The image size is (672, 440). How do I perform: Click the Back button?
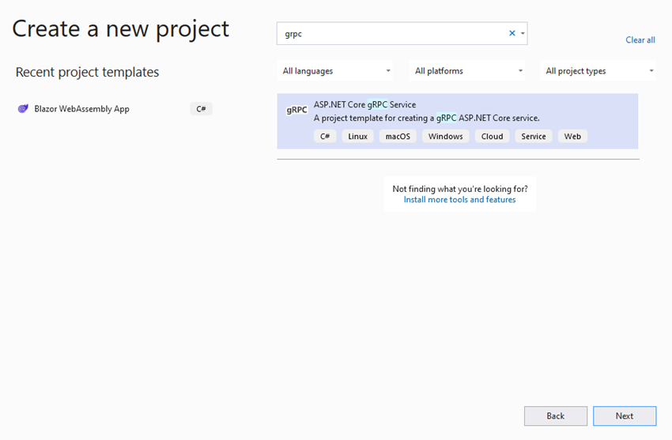point(556,416)
